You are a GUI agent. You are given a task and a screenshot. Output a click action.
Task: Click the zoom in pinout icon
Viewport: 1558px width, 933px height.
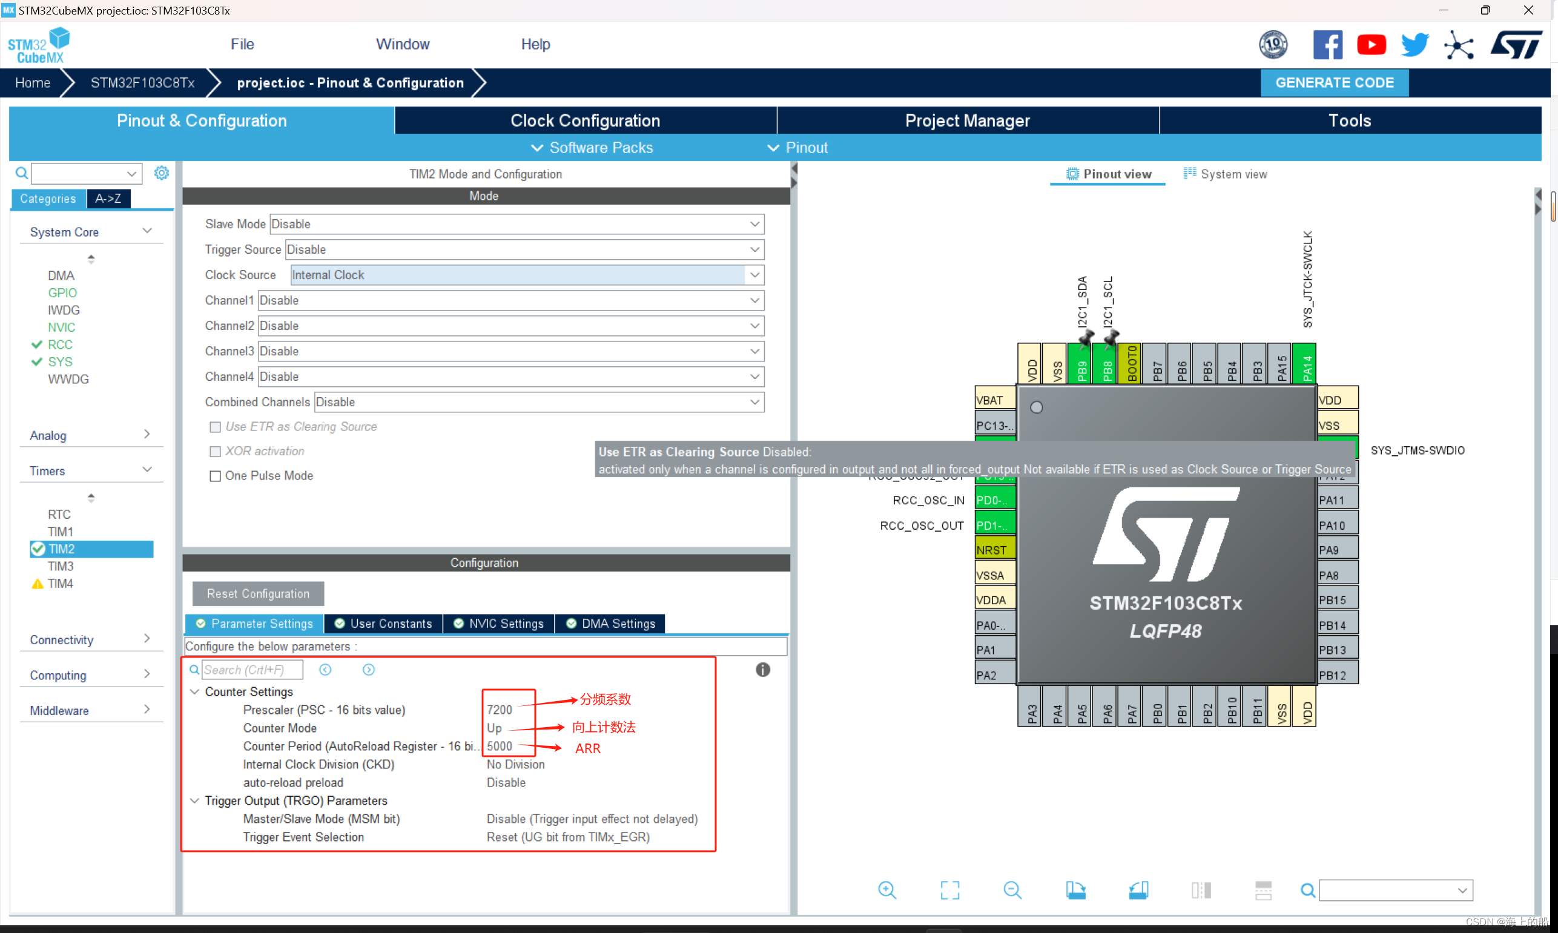[x=886, y=890]
